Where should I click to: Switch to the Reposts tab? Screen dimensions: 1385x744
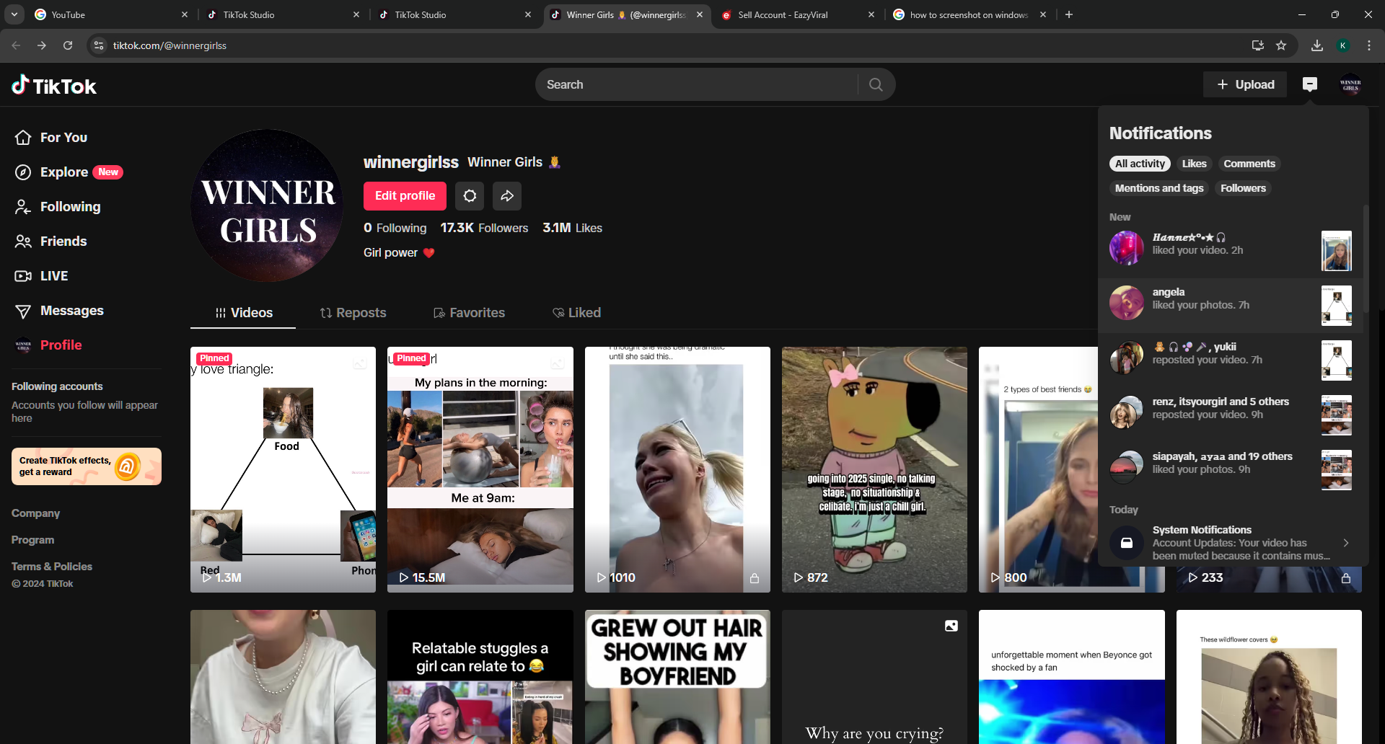353,313
